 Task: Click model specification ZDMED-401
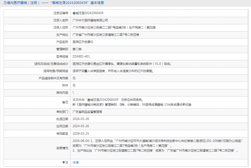[81, 56]
